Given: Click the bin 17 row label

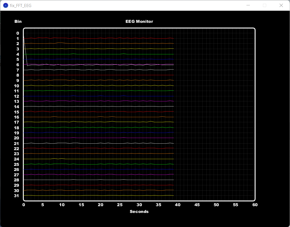Looking at the screenshot, I should [x=16, y=122].
